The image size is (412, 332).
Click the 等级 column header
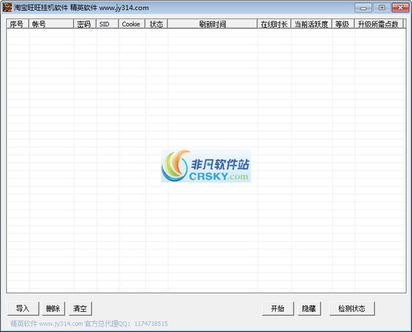coord(343,24)
